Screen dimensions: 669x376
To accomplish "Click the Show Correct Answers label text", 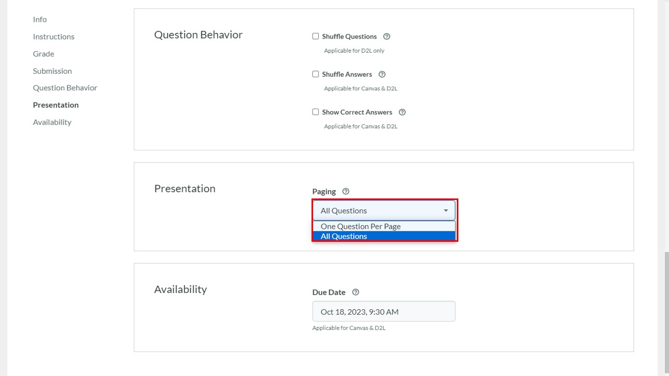I will pos(357,112).
